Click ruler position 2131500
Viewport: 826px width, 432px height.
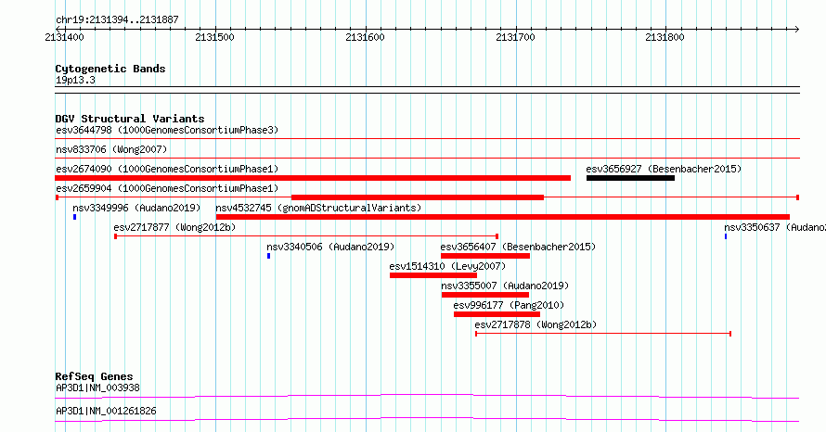[215, 37]
